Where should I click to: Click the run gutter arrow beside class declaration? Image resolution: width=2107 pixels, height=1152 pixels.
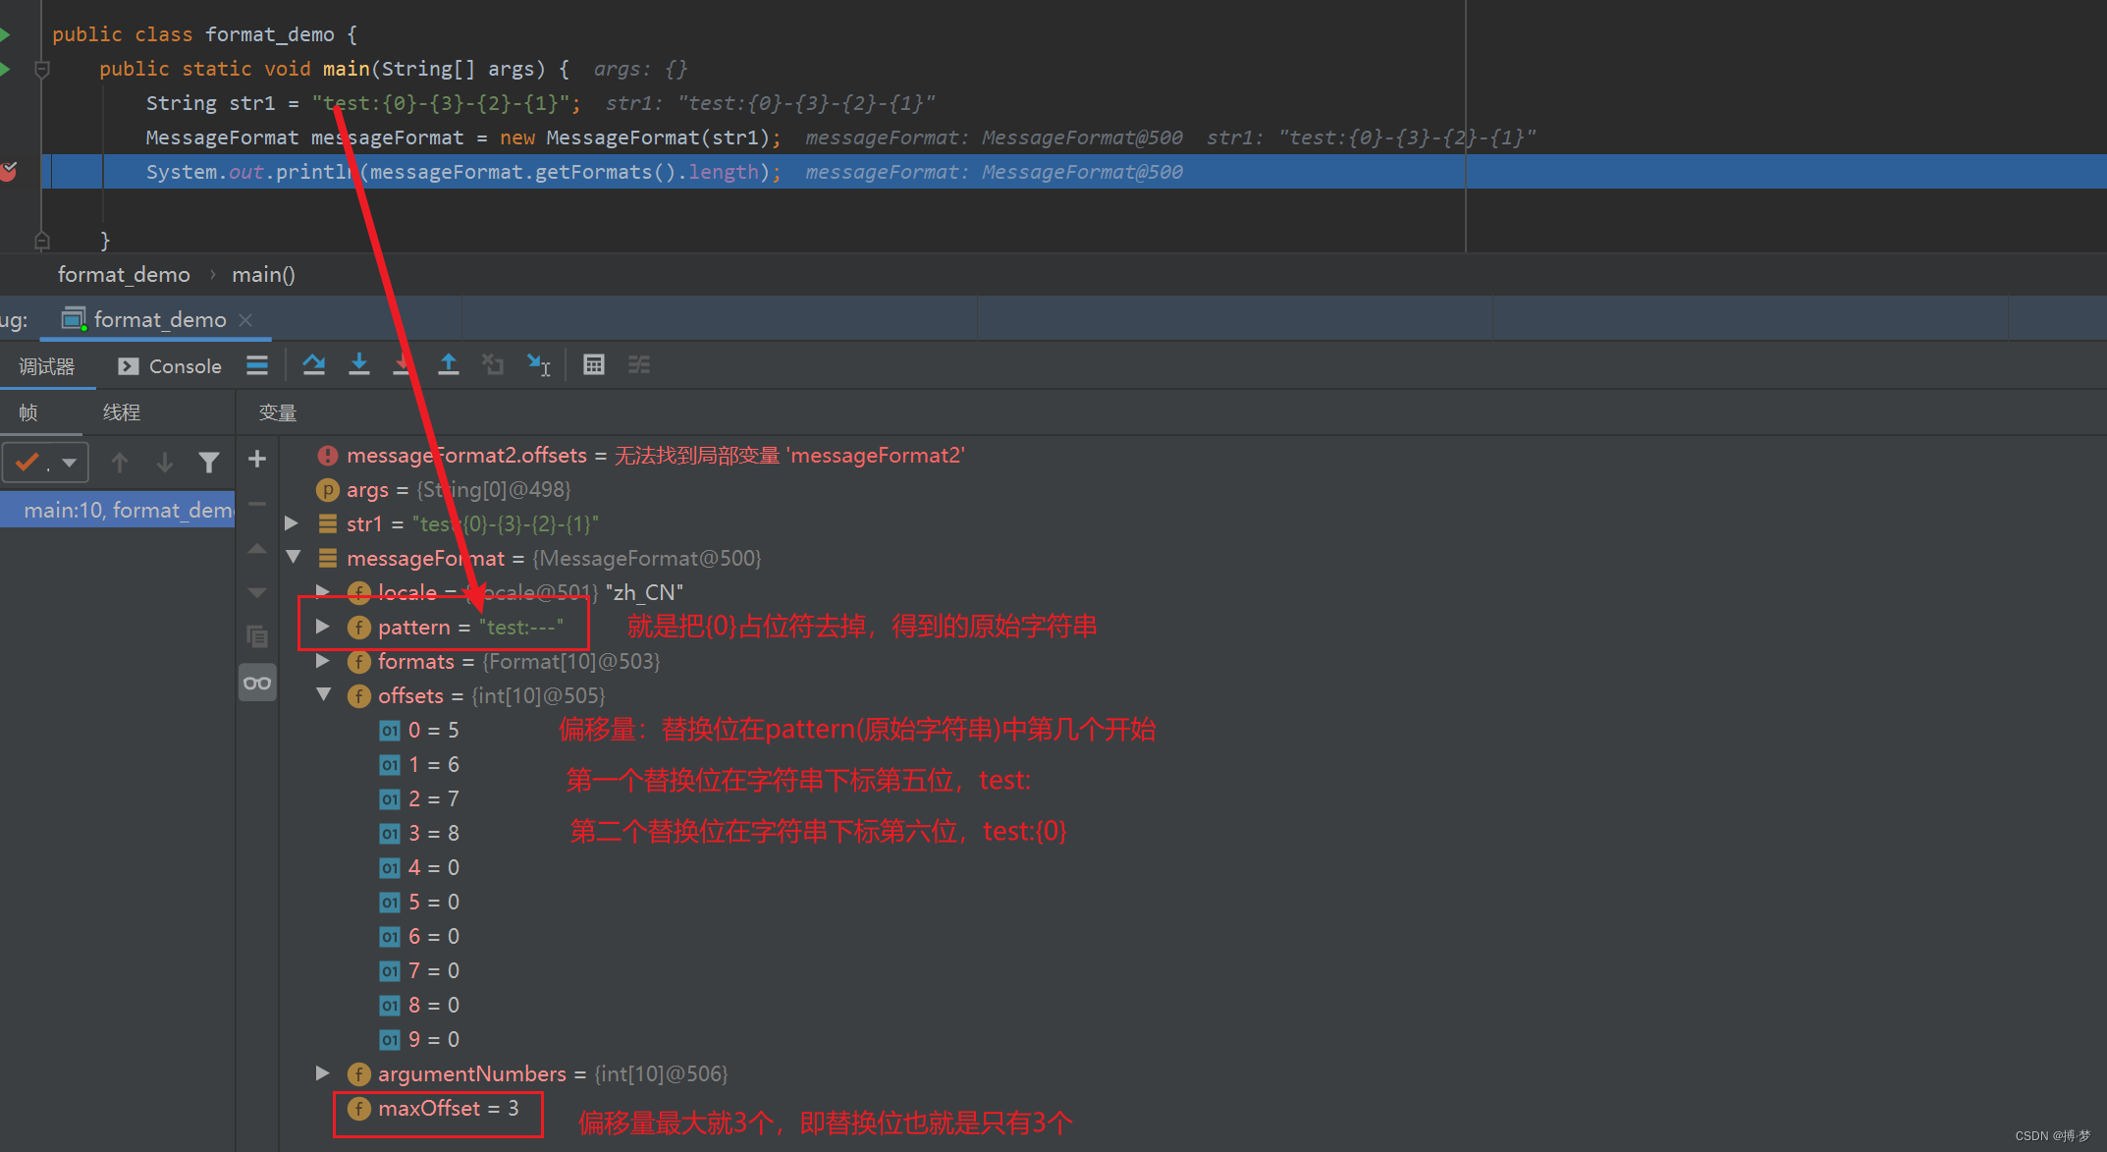coord(6,34)
